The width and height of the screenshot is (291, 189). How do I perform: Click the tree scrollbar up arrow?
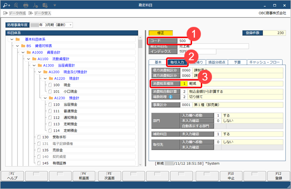coord(140,38)
